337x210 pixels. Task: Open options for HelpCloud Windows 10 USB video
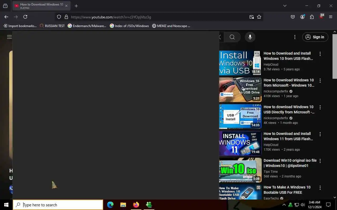320,54
